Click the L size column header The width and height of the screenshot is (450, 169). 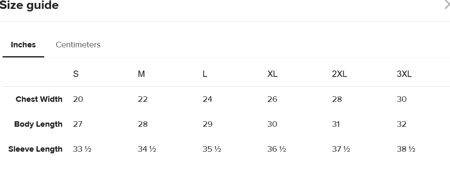205,74
